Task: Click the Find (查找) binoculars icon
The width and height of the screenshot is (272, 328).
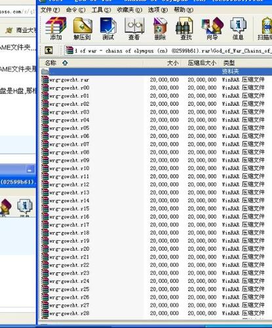Action: point(185,29)
